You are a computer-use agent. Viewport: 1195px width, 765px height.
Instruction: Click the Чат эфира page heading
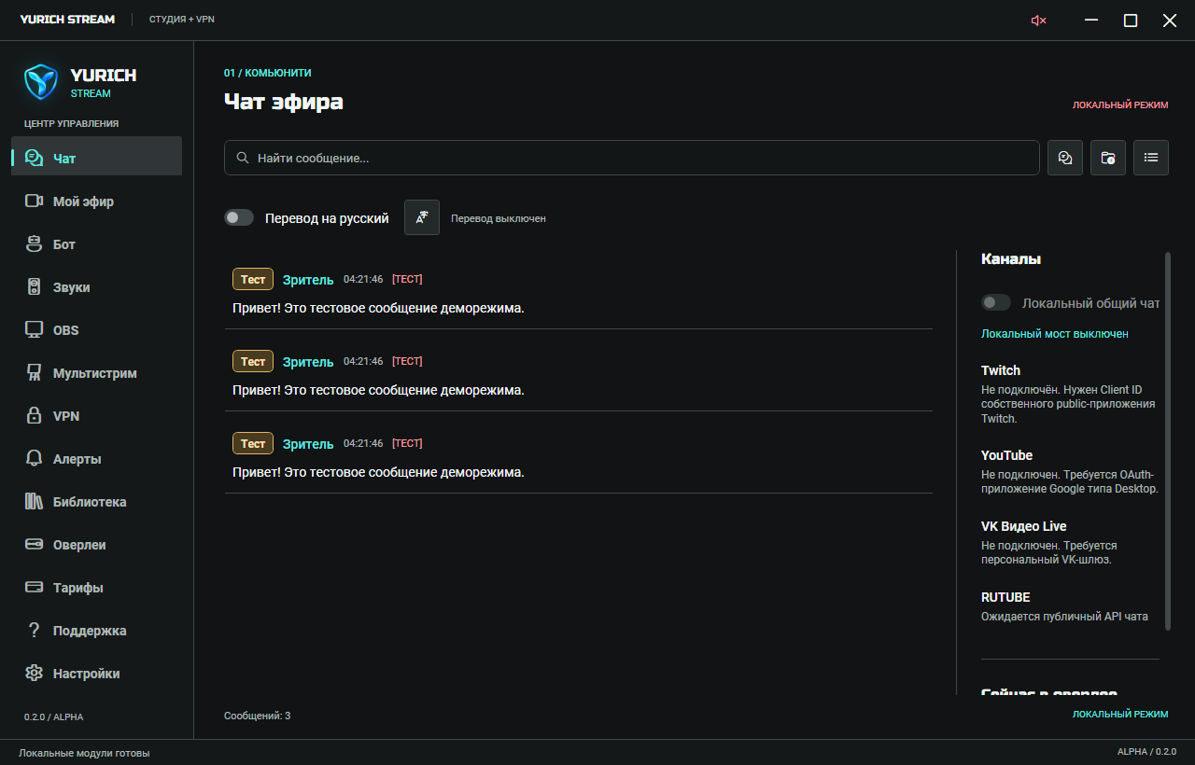tap(284, 102)
